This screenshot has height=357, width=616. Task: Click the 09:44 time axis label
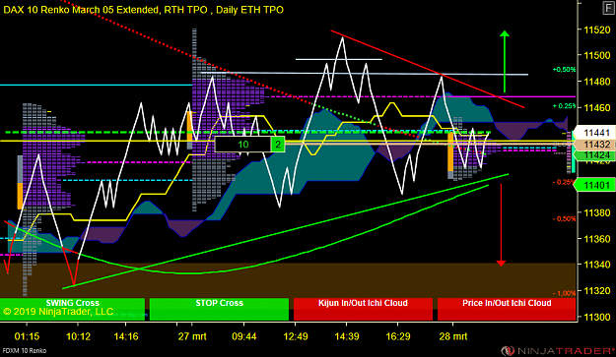point(244,336)
